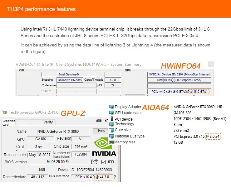Screen dimensions: 231x187
Task: Click the 12 GB memory size value
Action: [178, 142]
